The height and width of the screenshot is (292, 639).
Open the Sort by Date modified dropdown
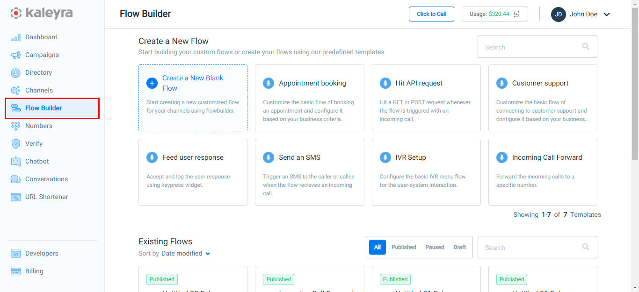click(186, 254)
